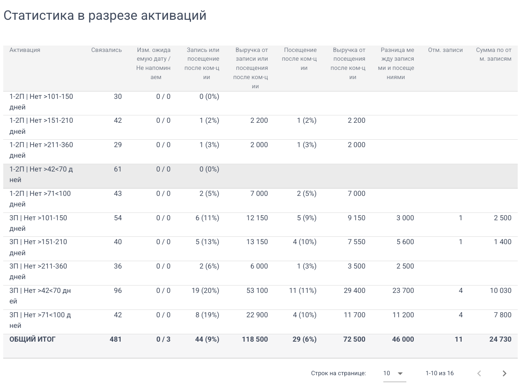Click booking value '19 (20%)'

pos(205,291)
